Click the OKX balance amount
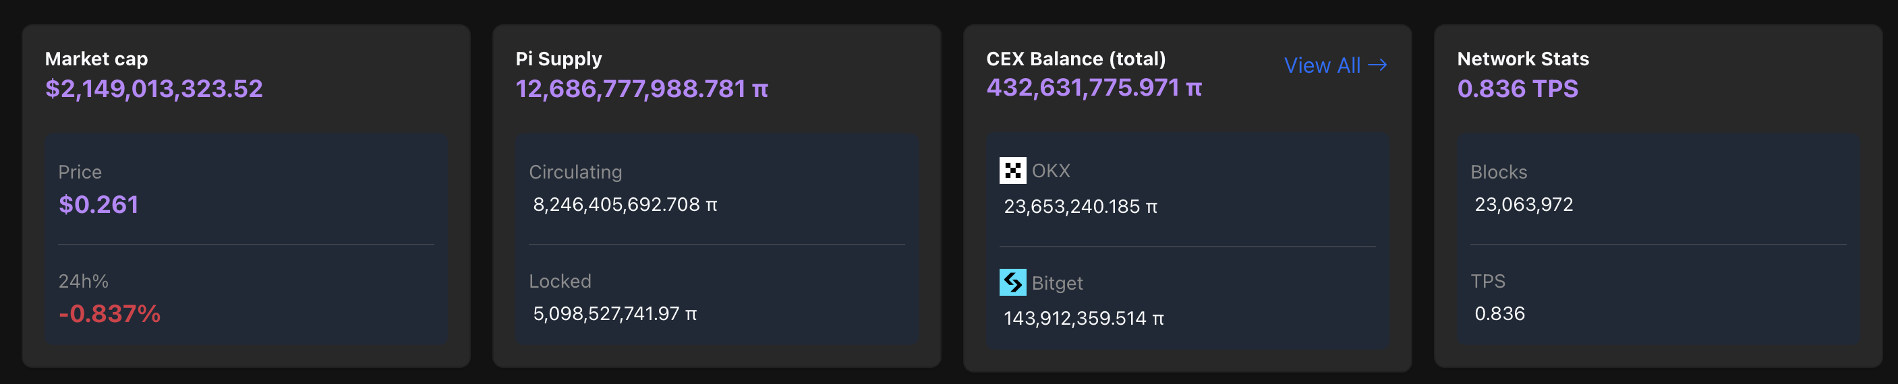Viewport: 1898px width, 384px height. point(1080,207)
